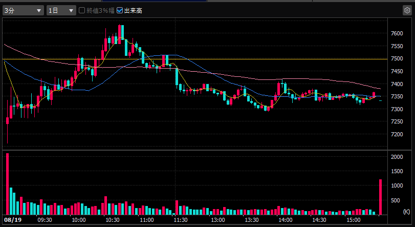Click the 7550 price axis label

(x=397, y=46)
